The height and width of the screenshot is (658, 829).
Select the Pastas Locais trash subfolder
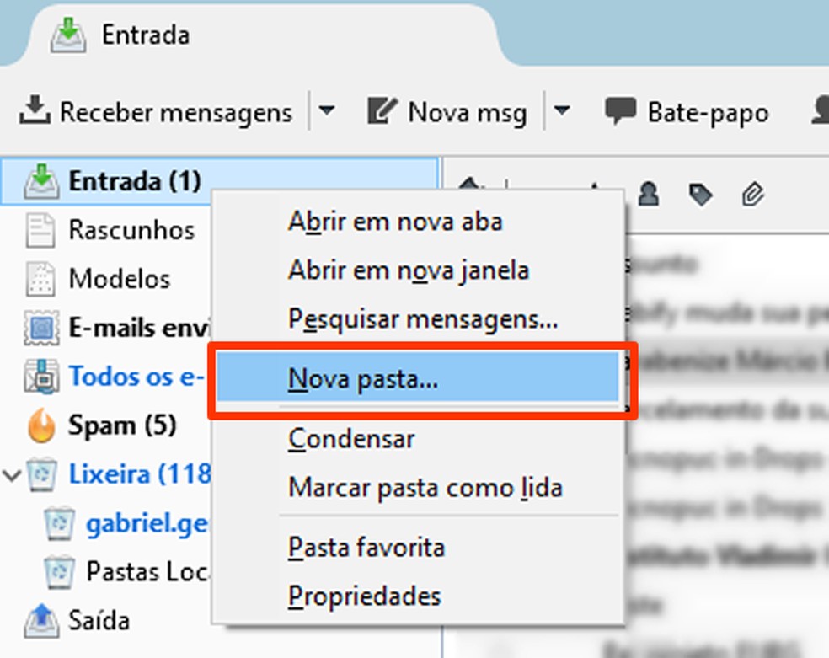[147, 572]
